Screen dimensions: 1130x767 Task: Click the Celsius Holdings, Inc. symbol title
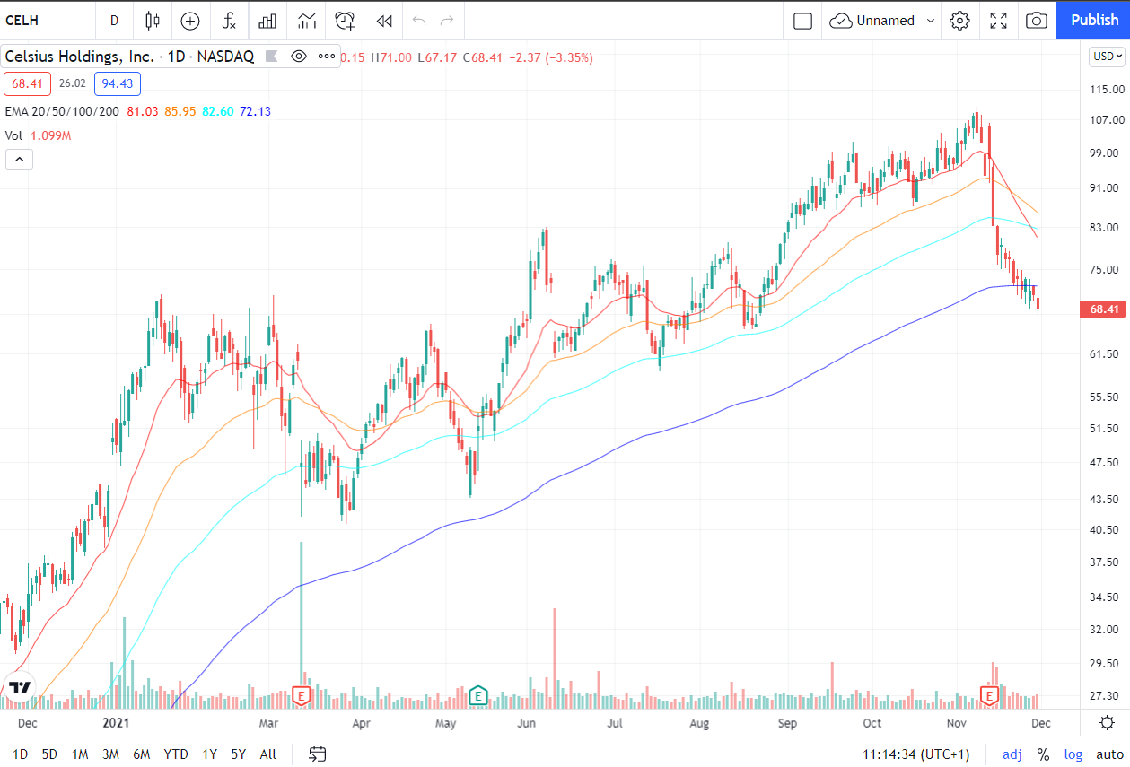[x=79, y=56]
